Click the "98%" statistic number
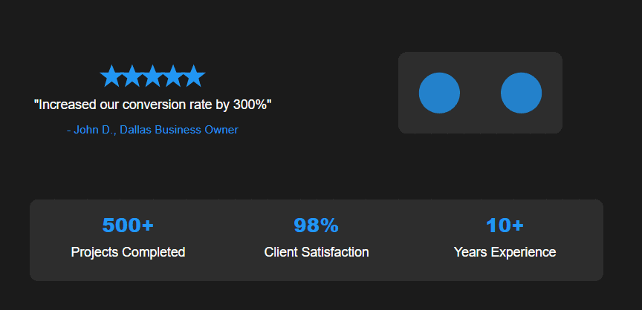Screen dimensions: 642x310 tap(317, 225)
